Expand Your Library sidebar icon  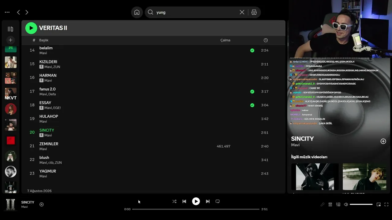[10, 29]
